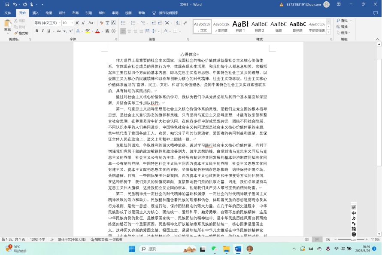The height and width of the screenshot is (255, 382).
Task: Open the 审阅 (Review) ribbon tab
Action: tap(115, 13)
